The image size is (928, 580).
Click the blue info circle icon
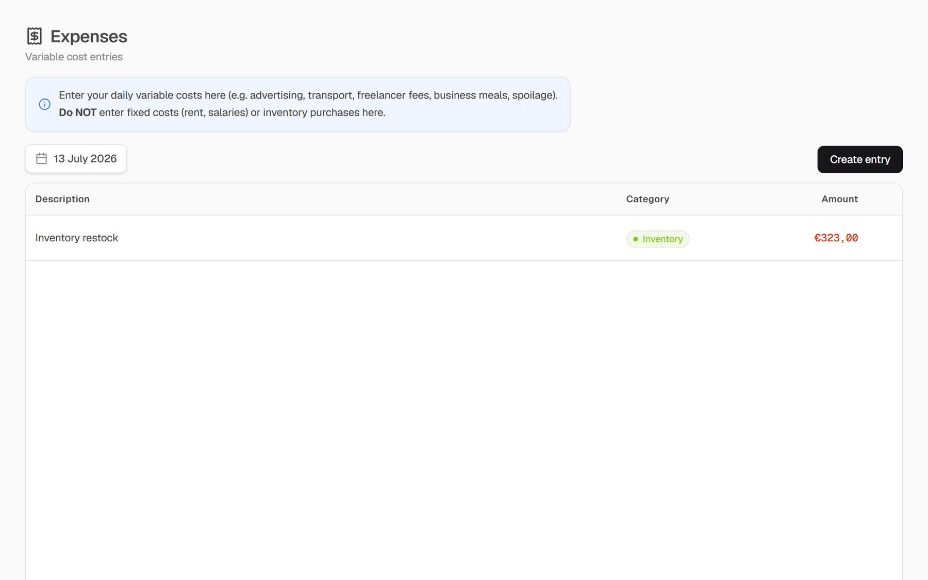(45, 104)
